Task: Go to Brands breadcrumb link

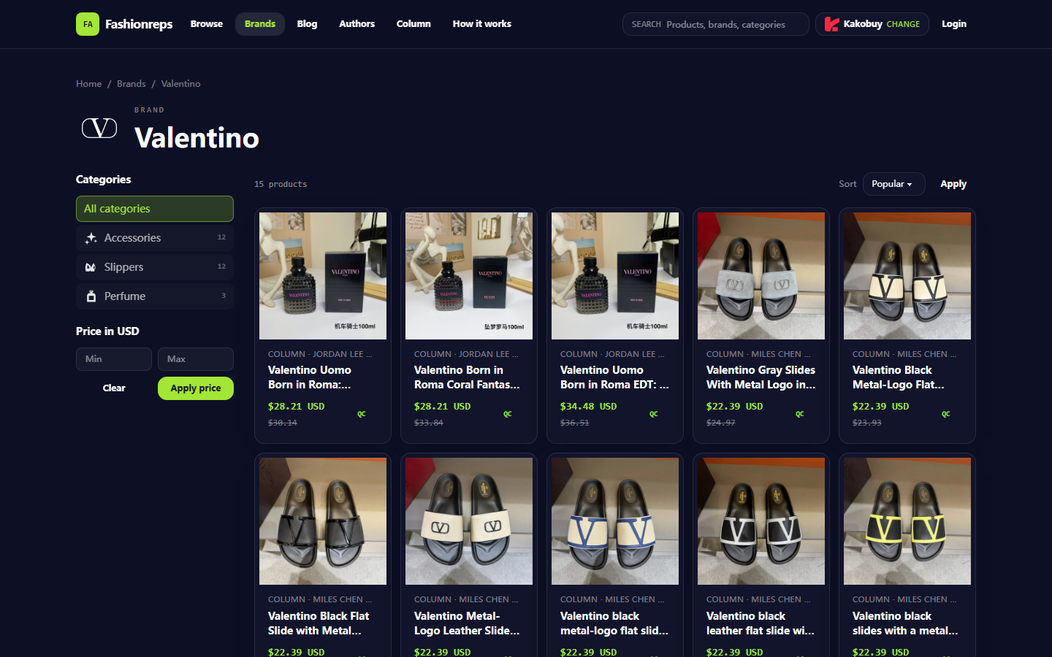Action: 131,84
